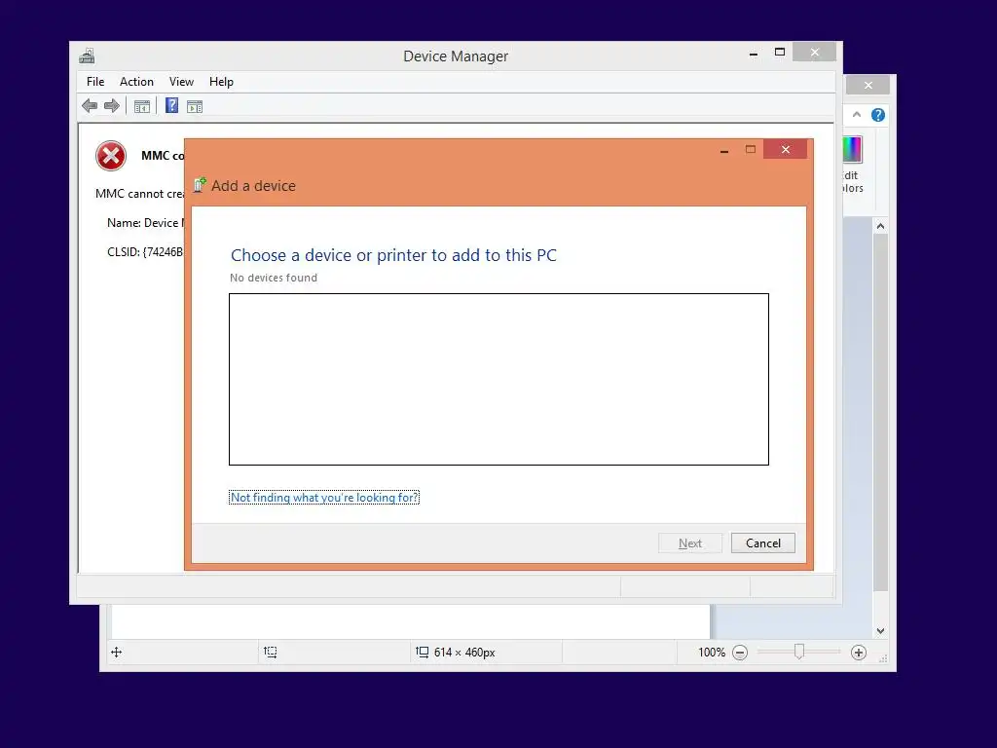Close the Paint window behind
This screenshot has height=748, width=997.
point(868,85)
